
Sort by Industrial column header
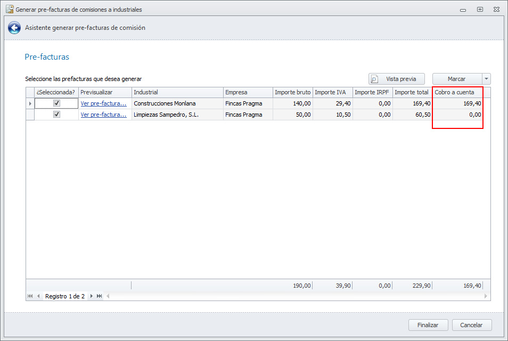coord(177,92)
